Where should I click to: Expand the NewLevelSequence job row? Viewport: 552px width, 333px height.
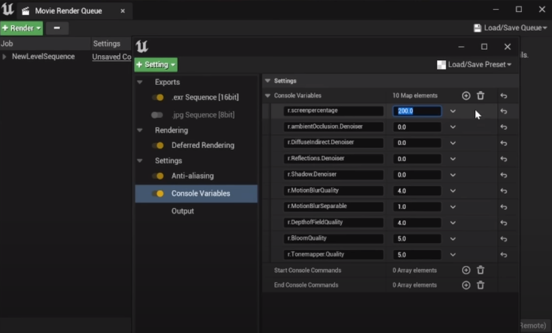[x=5, y=56]
